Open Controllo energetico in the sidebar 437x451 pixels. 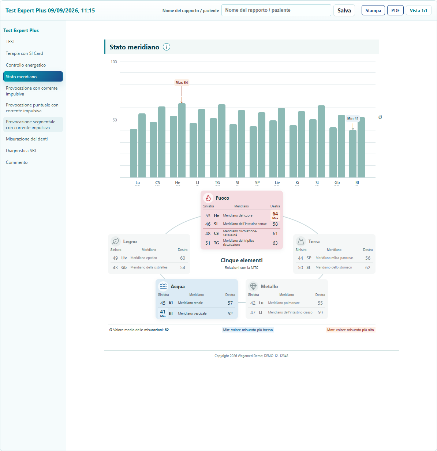pos(33,65)
